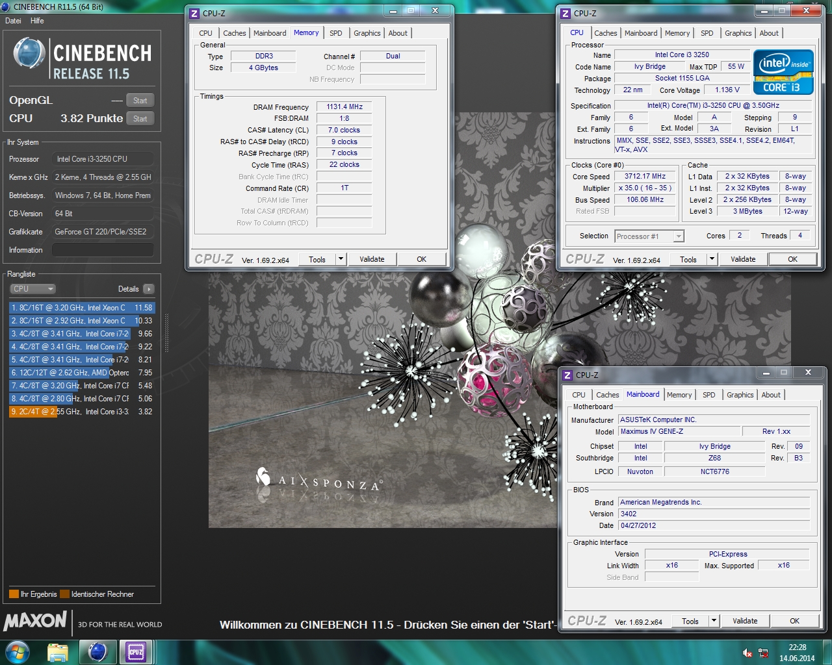Viewport: 832px width, 665px height.
Task: Select the About tab in the Mainboard CPU-Z window
Action: [x=771, y=395]
